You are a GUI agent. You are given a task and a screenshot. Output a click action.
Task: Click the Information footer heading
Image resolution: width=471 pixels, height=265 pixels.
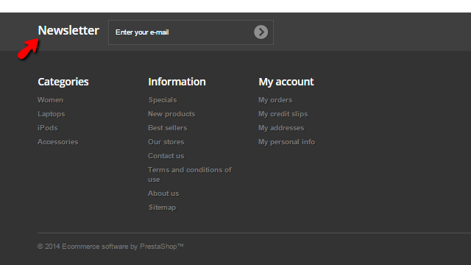(x=177, y=82)
